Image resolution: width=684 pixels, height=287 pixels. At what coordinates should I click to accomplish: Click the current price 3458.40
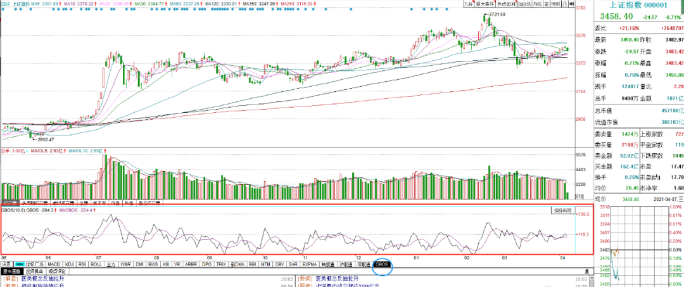tap(615, 16)
